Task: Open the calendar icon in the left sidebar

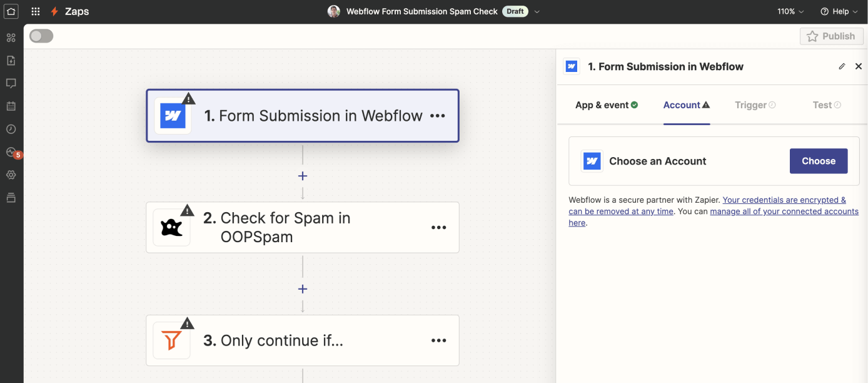Action: (x=11, y=106)
